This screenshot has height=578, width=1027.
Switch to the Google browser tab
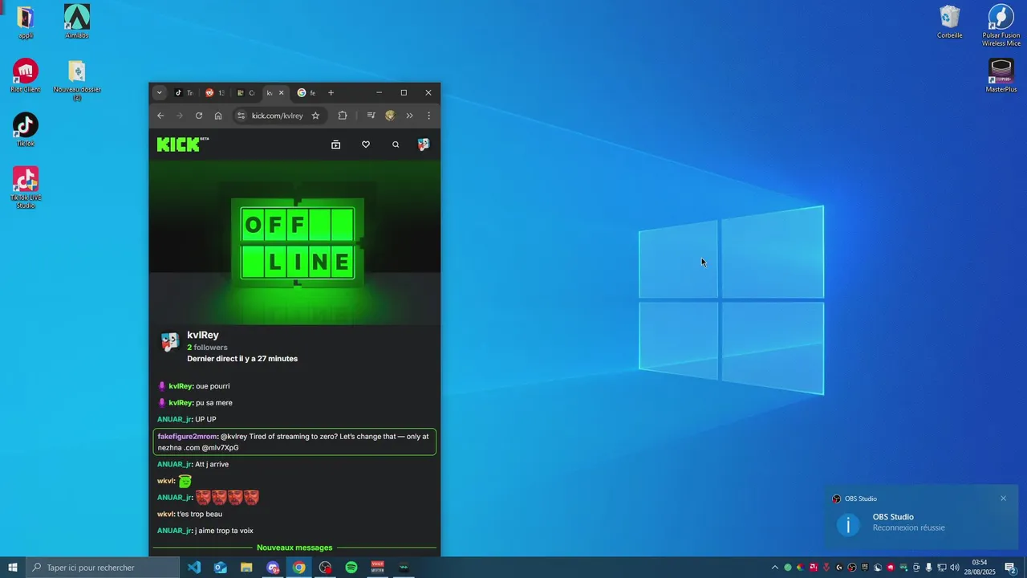(306, 93)
